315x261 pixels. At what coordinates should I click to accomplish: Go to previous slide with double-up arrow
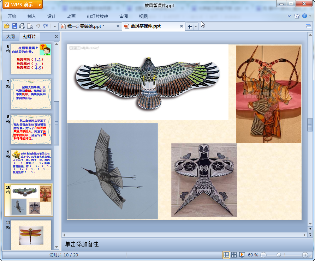[310, 229]
